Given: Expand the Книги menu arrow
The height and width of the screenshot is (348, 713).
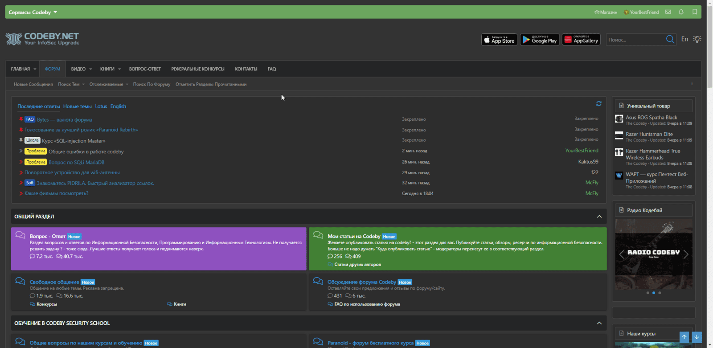Looking at the screenshot, I should pyautogui.click(x=119, y=69).
